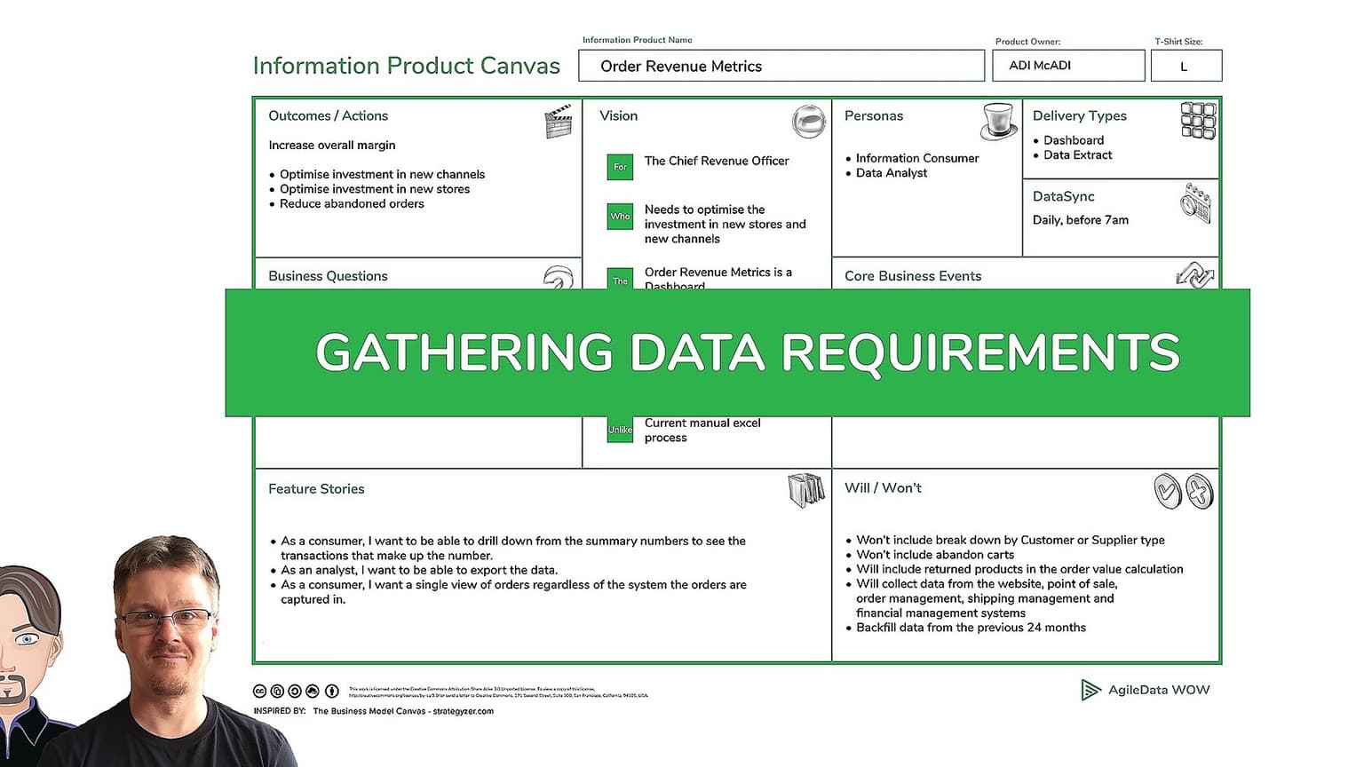Click the Will checkmark circle icon
1364x767 pixels.
coord(1167,491)
